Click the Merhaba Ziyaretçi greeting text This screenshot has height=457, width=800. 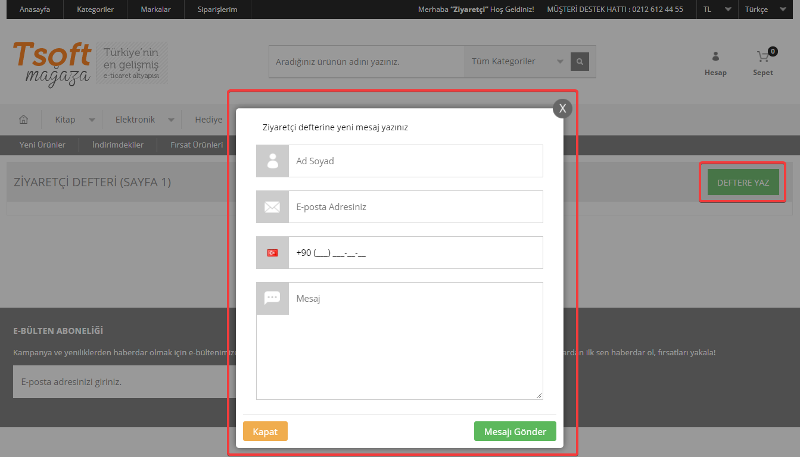click(x=476, y=10)
